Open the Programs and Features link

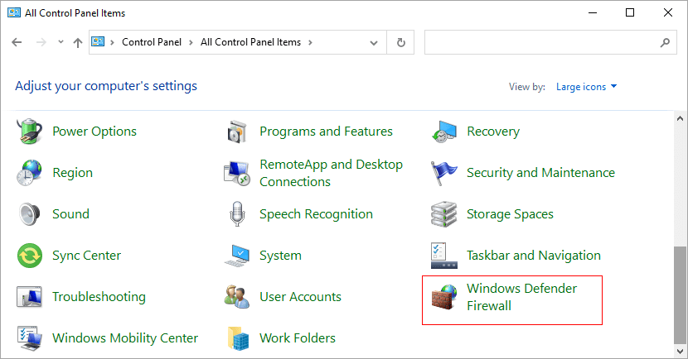click(326, 132)
